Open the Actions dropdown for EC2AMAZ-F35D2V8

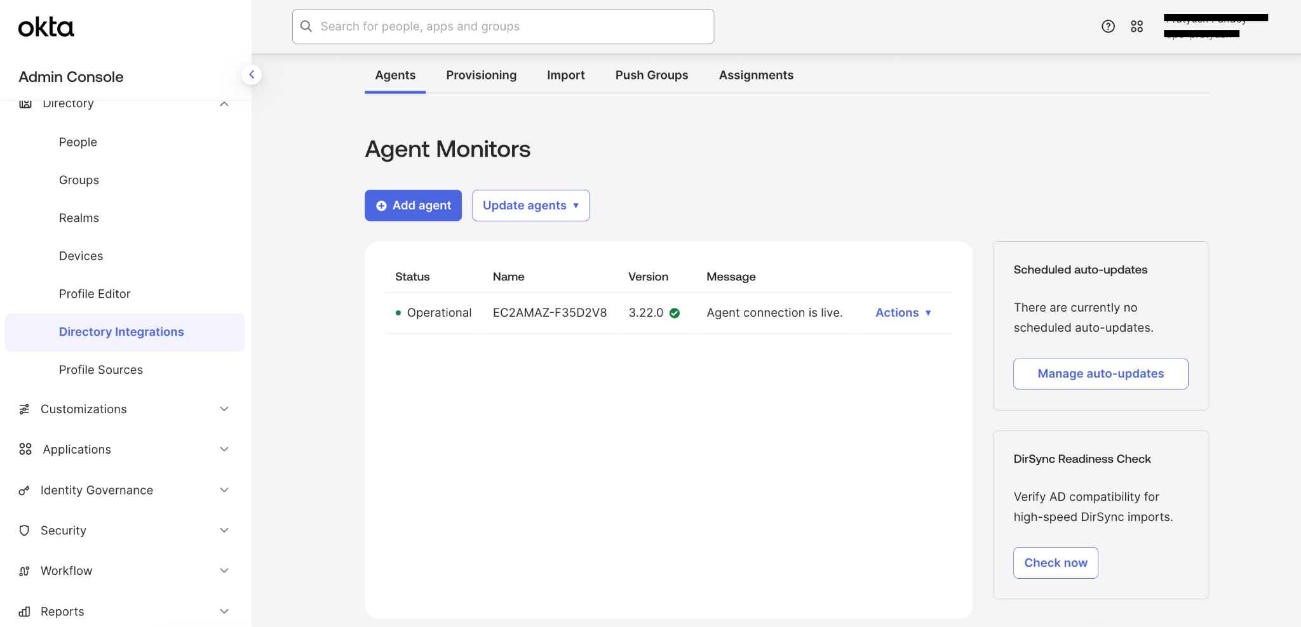[903, 313]
